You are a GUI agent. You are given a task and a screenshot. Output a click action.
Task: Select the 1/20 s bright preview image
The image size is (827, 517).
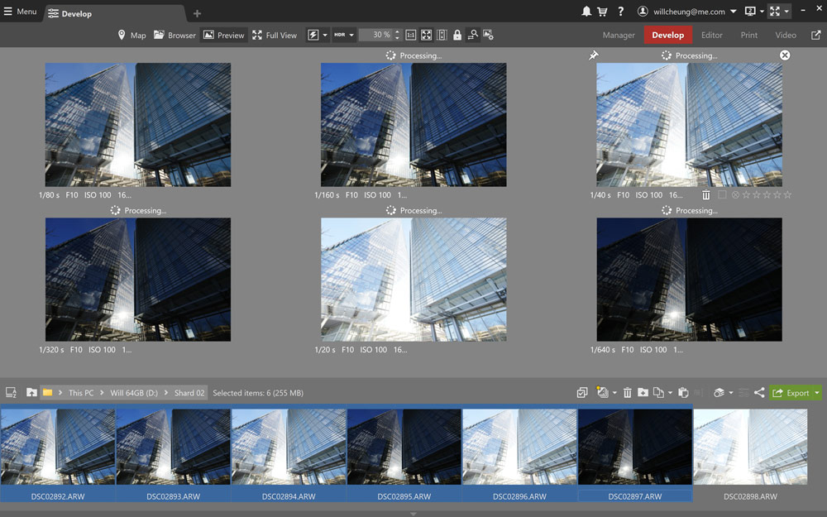click(413, 280)
